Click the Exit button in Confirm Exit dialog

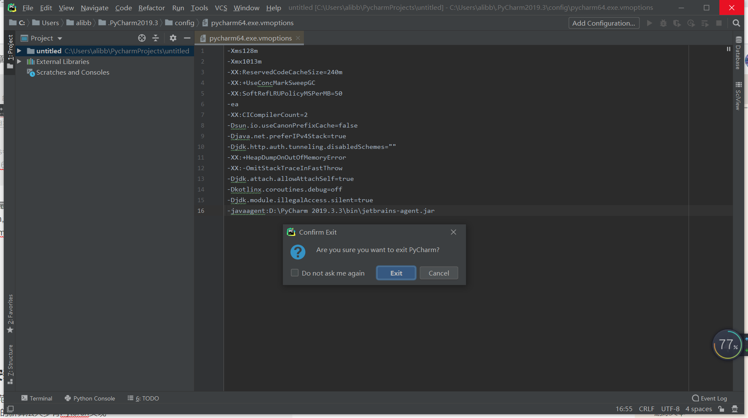pos(395,273)
